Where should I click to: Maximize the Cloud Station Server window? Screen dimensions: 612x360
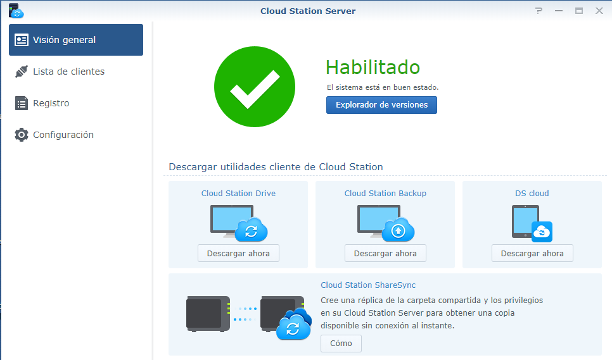coord(579,11)
